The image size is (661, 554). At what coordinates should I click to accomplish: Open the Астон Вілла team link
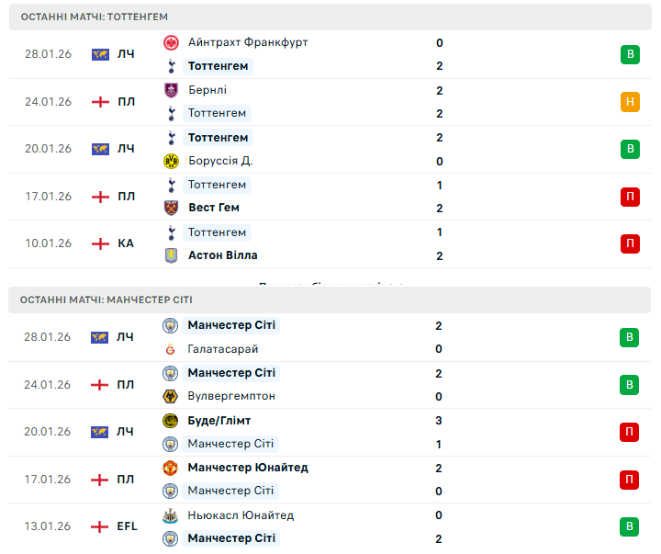[222, 255]
